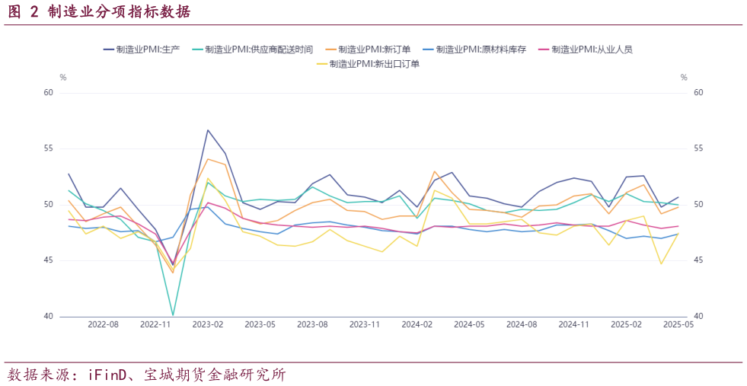Click the blue legend marker for 原材料库存

(x=435, y=49)
